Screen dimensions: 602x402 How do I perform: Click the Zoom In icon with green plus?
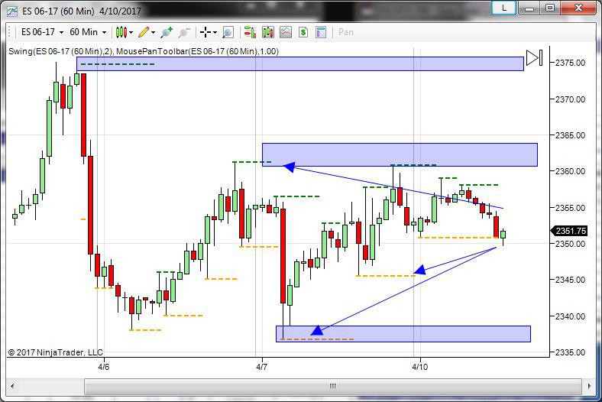[167, 32]
